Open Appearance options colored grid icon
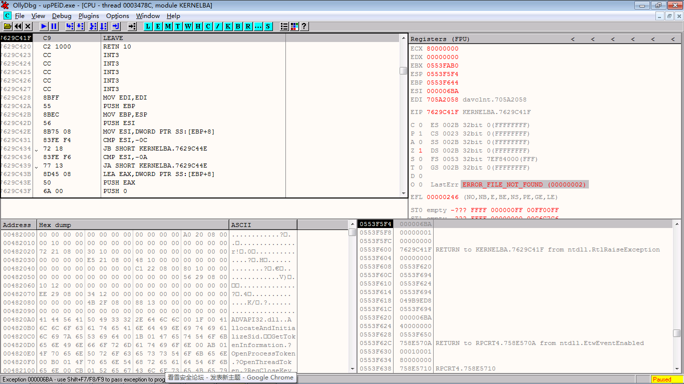 pos(294,26)
